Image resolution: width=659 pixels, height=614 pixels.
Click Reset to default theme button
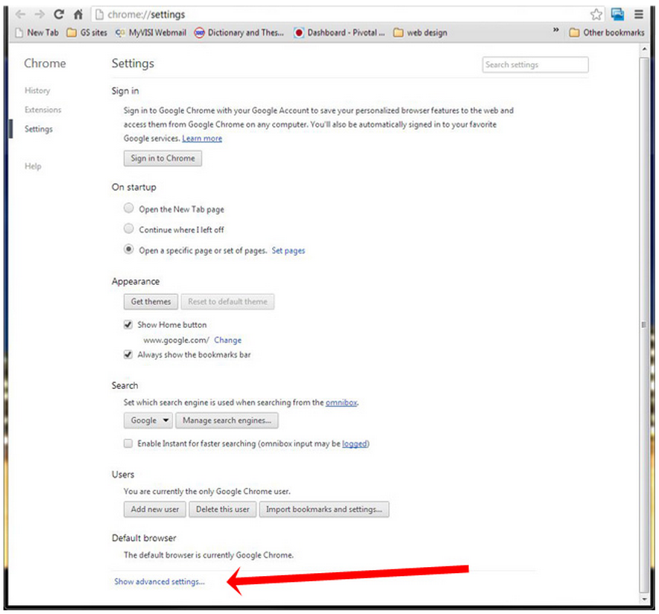click(x=227, y=302)
